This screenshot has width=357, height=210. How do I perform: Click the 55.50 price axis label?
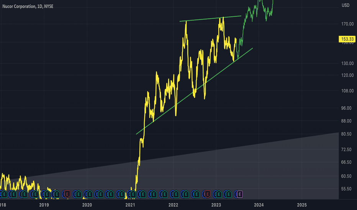click(346, 189)
